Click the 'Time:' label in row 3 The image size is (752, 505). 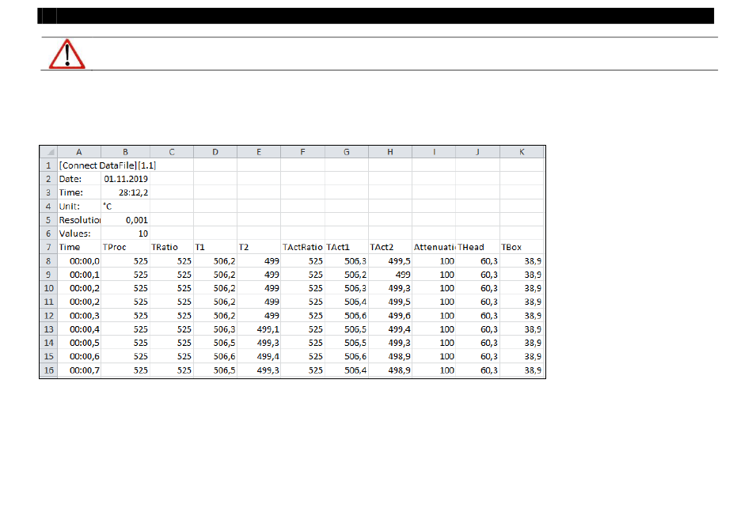click(x=79, y=193)
